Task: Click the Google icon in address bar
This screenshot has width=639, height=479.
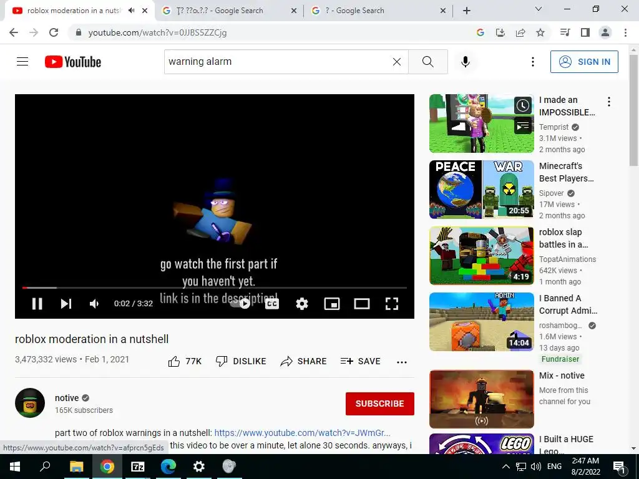Action: tap(480, 32)
